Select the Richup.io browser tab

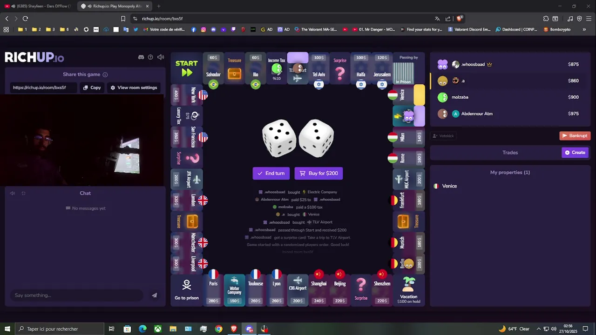(x=114, y=6)
